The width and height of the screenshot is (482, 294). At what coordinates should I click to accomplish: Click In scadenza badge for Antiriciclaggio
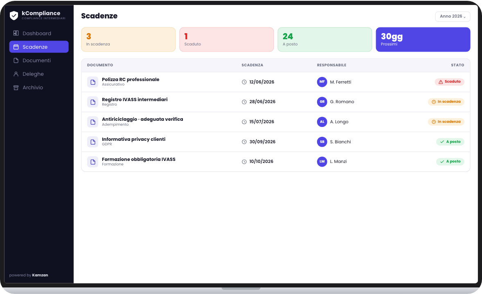pyautogui.click(x=446, y=122)
